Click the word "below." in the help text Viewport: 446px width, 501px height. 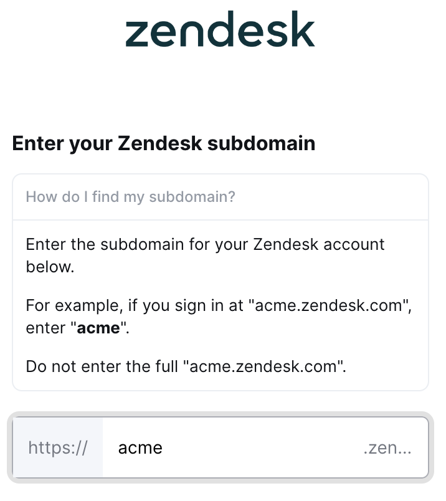50,267
